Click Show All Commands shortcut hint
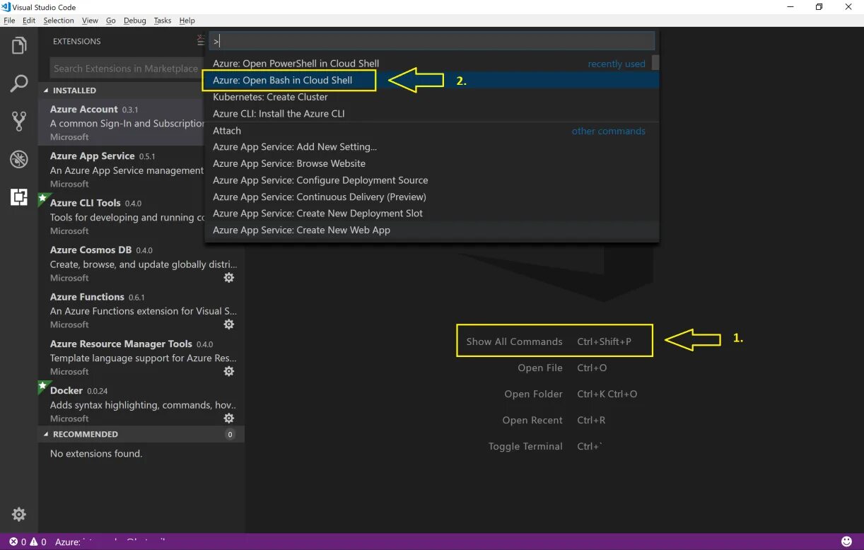The height and width of the screenshot is (550, 864). click(x=549, y=341)
